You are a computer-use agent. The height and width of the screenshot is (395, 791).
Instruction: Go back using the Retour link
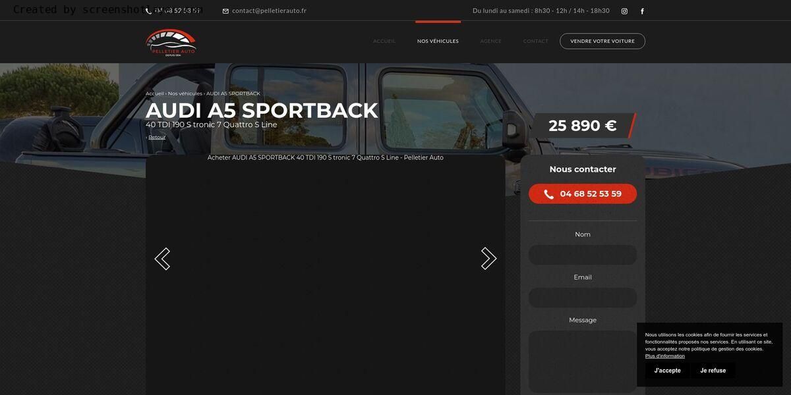[157, 137]
